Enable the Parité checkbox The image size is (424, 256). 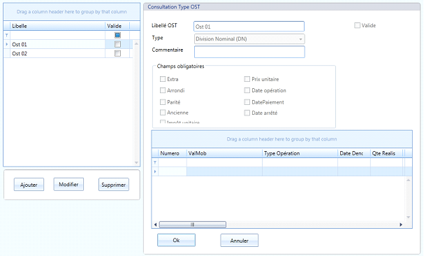(163, 102)
